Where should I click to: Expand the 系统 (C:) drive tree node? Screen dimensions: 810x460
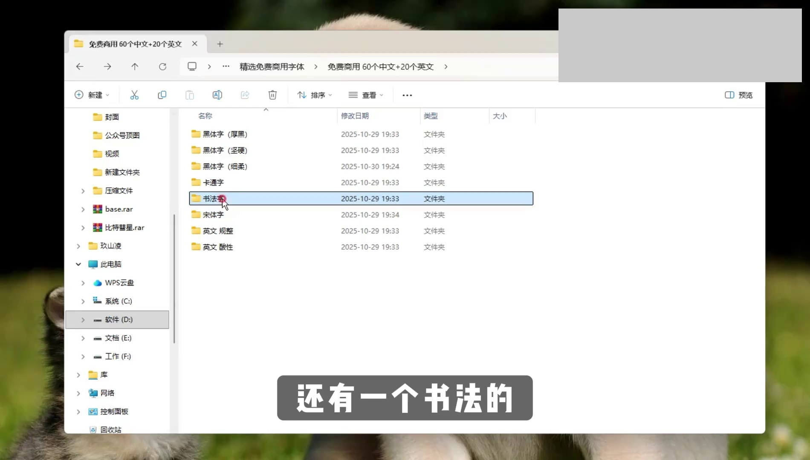click(x=83, y=301)
